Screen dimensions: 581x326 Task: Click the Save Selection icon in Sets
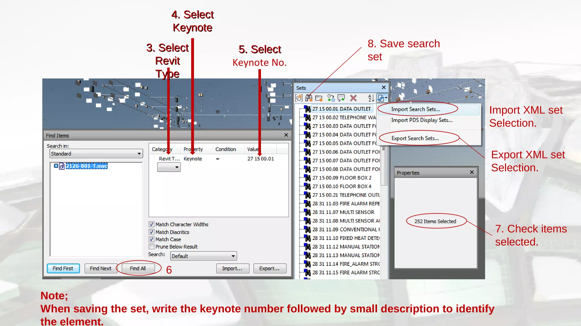point(299,98)
